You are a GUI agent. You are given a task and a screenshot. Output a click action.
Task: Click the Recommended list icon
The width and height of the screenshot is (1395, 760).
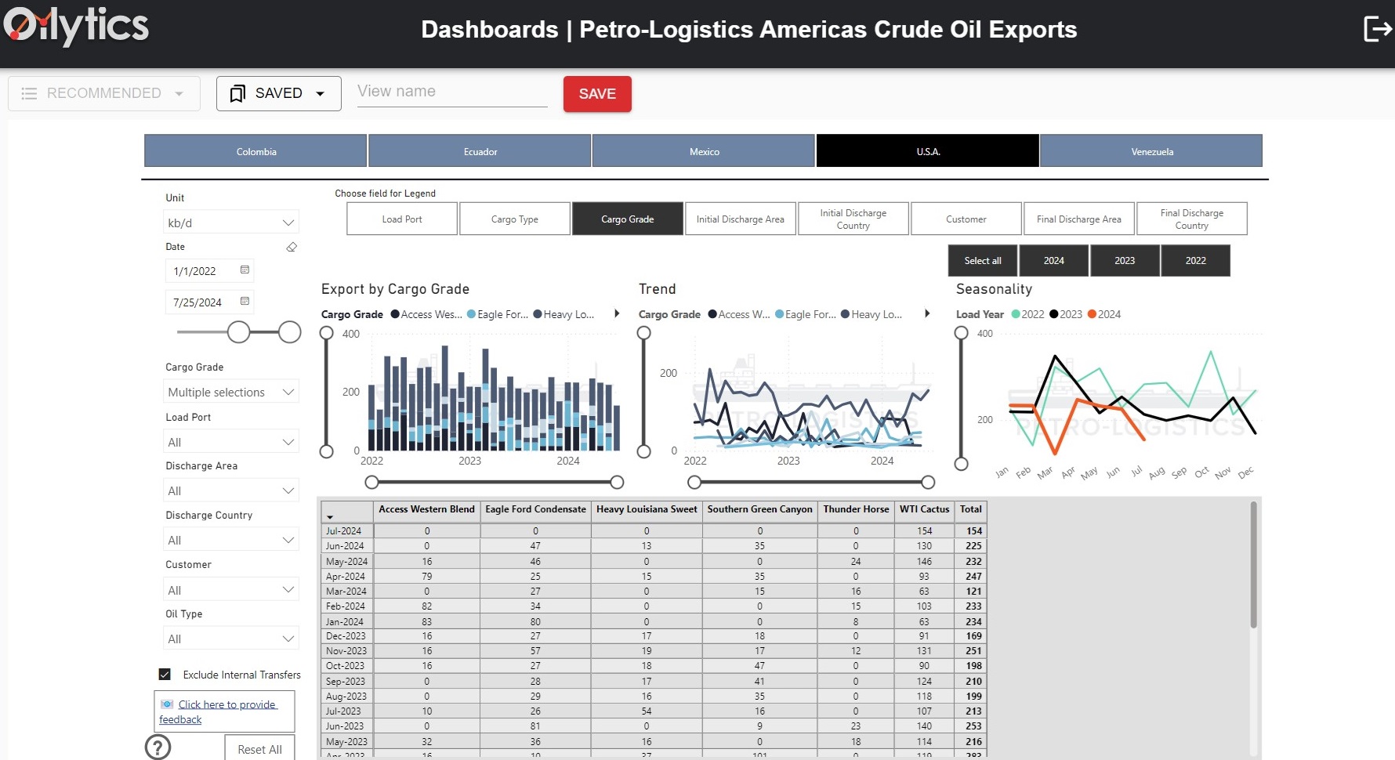pos(29,93)
